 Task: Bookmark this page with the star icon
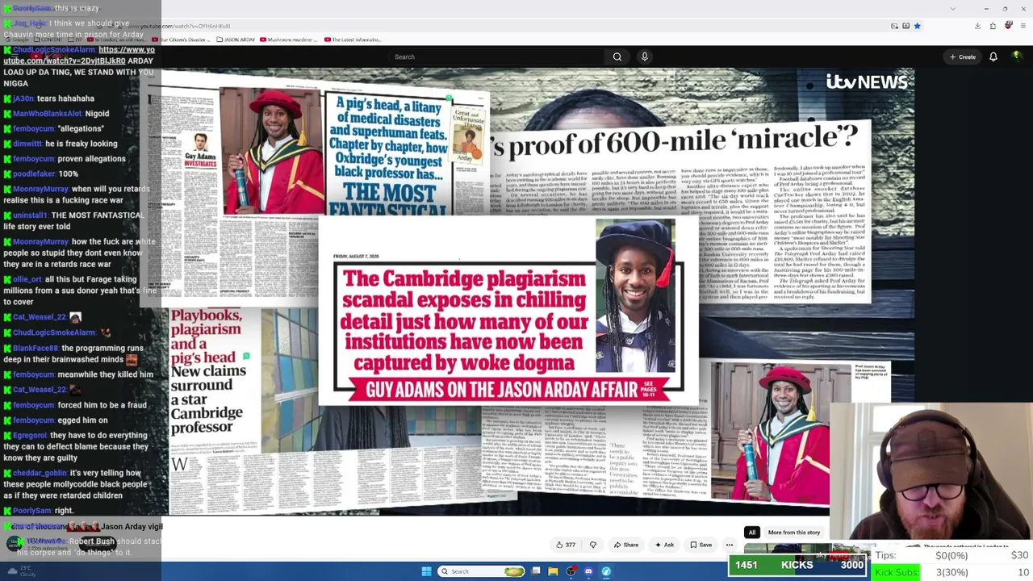tap(917, 26)
